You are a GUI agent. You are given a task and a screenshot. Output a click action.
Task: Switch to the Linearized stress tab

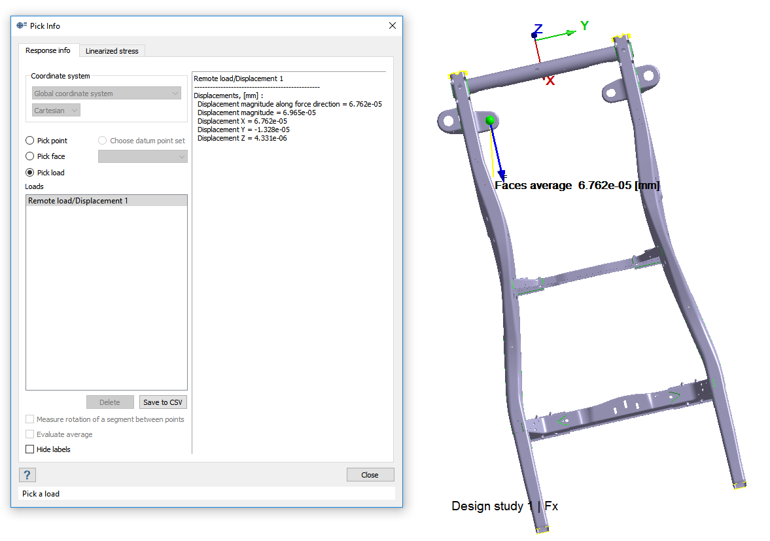(x=112, y=51)
